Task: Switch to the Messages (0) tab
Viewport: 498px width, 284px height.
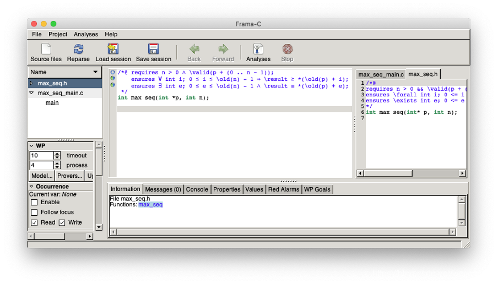Action: pyautogui.click(x=163, y=189)
